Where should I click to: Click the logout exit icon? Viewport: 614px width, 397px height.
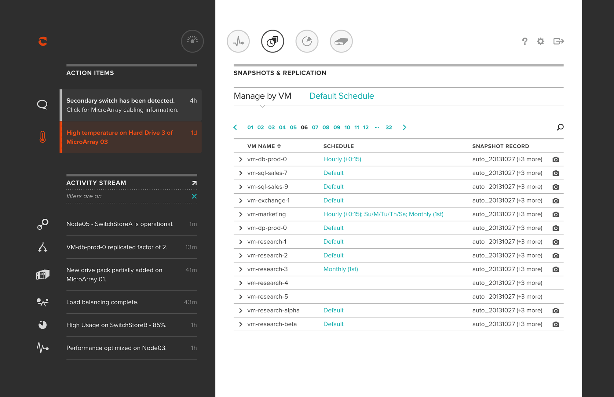[x=558, y=41]
